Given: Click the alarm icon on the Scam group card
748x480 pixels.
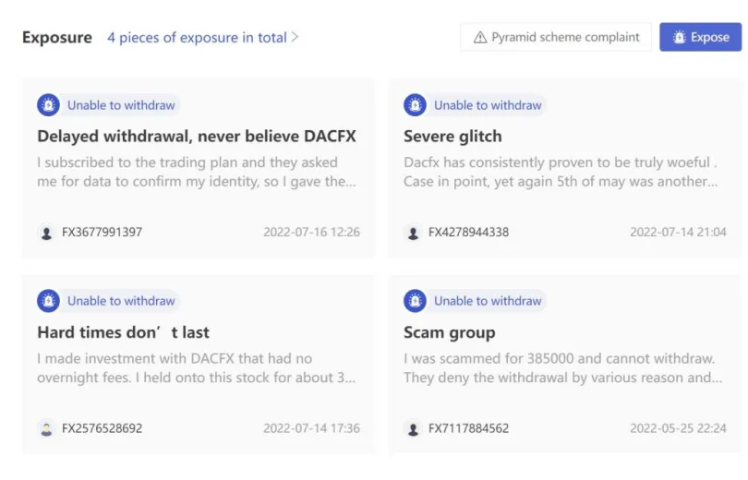Looking at the screenshot, I should pos(415,301).
